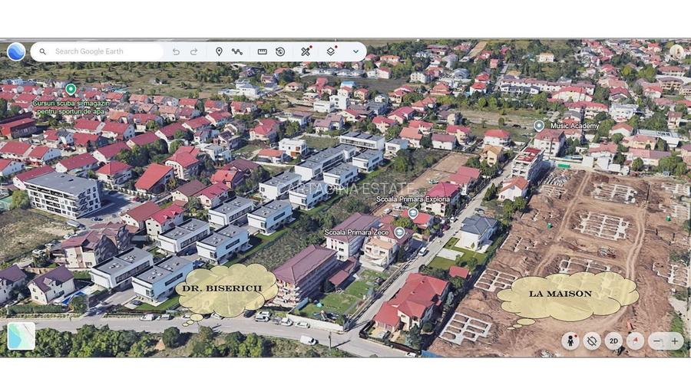Zoom in with the plus button
This screenshot has height=388, width=691.
(675, 341)
